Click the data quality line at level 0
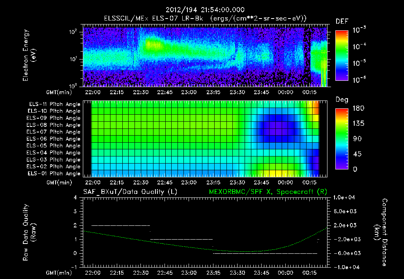 (265, 253)
